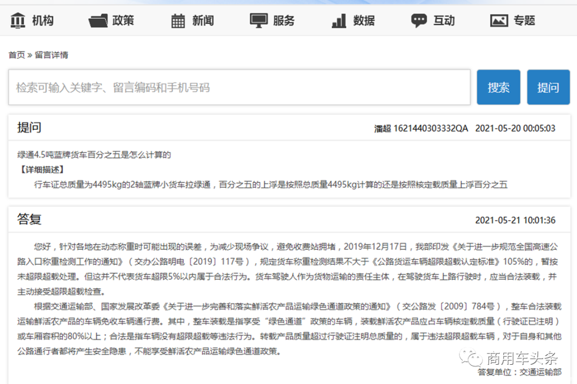
Task: Open the 机构 menu item
Action: (43, 21)
